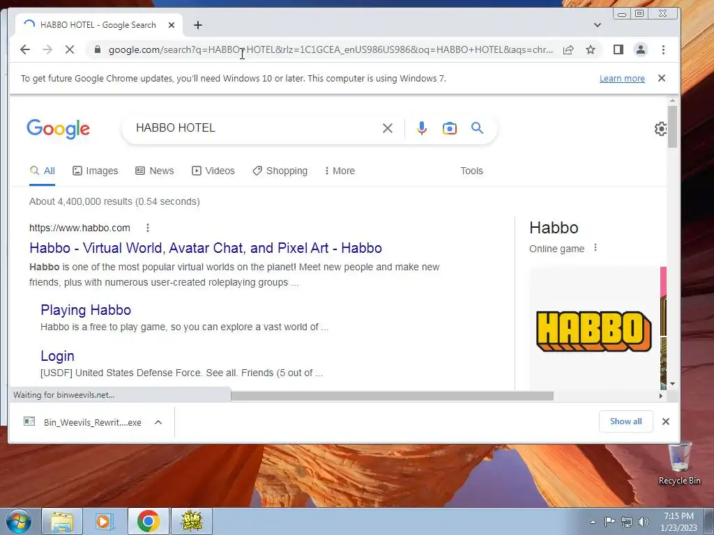Go back to the previous page
Viewport: 714px width, 535px height.
25,49
